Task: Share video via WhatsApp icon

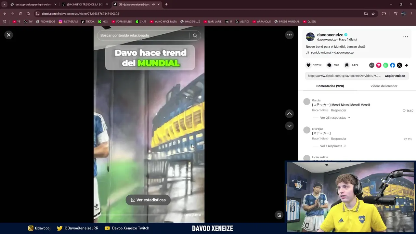Action: (x=386, y=65)
